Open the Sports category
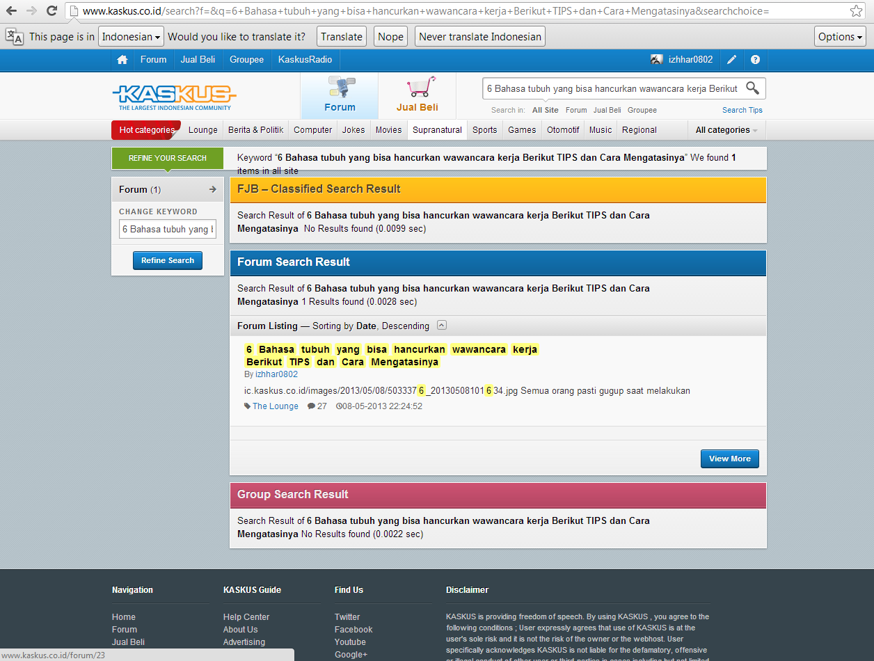The image size is (874, 661). (485, 130)
